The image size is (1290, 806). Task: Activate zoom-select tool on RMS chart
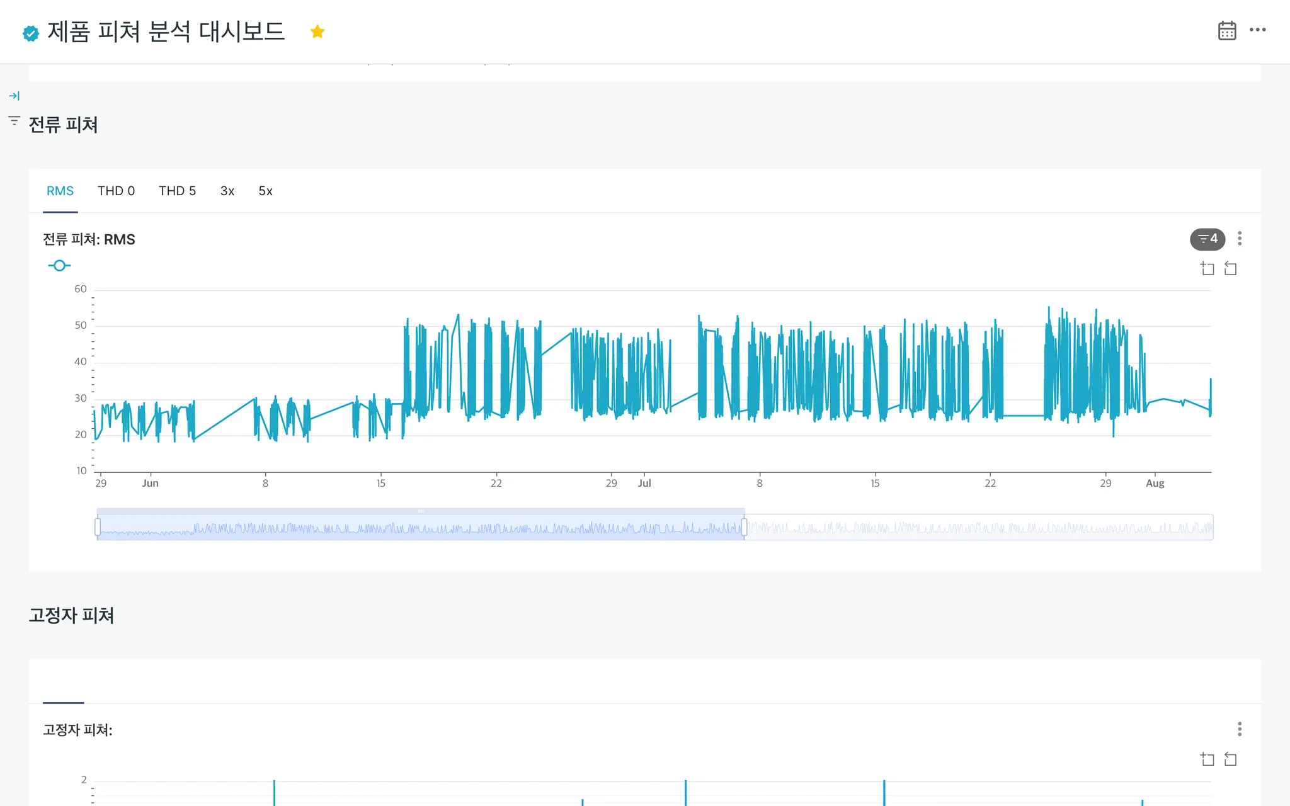point(1207,269)
